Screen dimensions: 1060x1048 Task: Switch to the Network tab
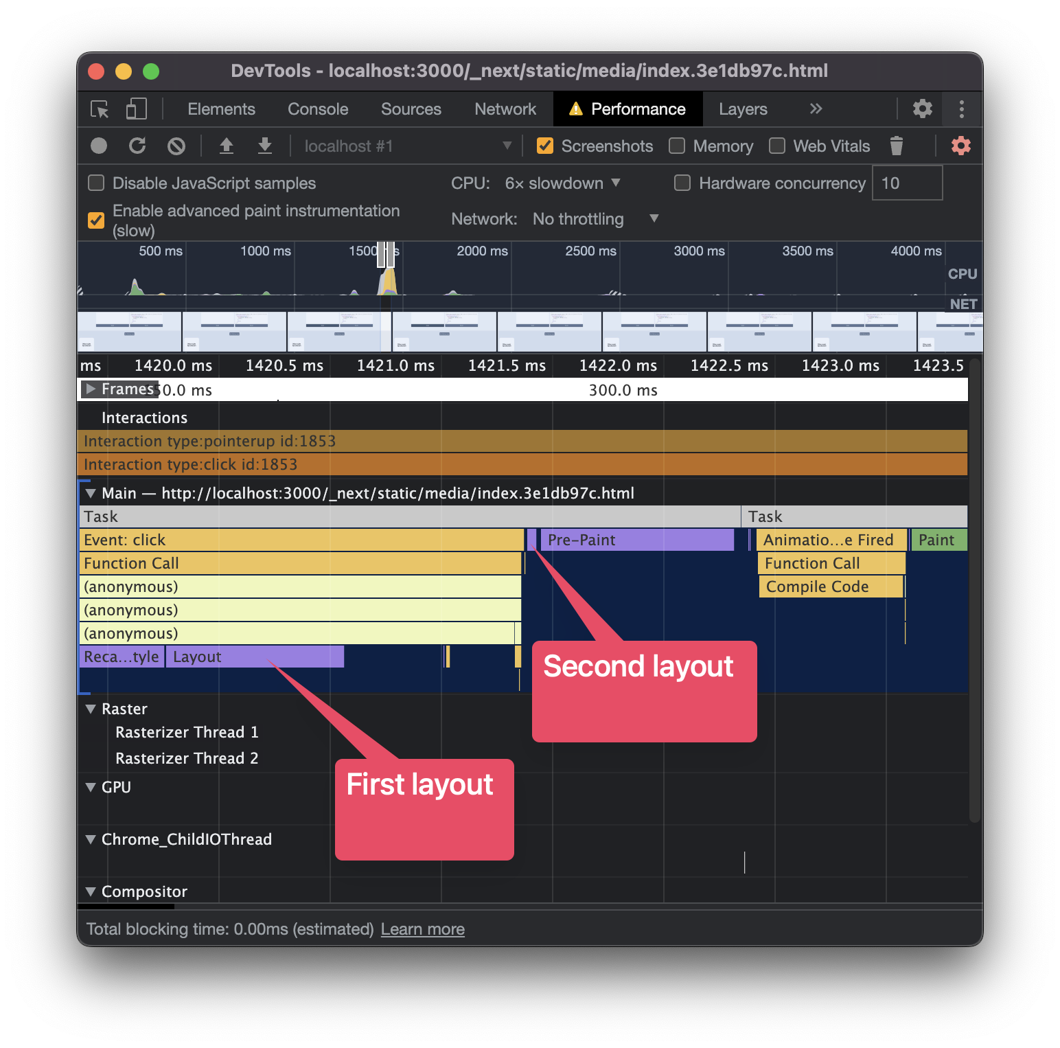(x=505, y=109)
